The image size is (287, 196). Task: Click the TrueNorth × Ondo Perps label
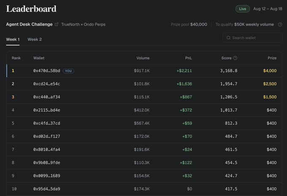tap(83, 24)
